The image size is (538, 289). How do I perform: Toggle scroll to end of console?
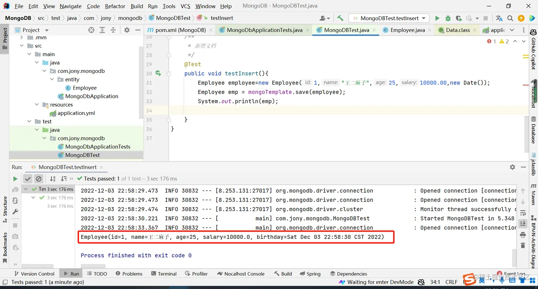523,224
